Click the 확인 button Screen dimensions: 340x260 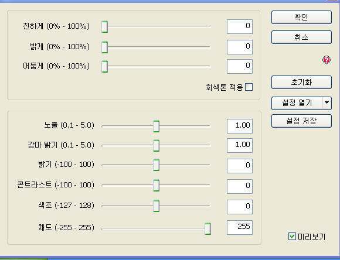(x=301, y=17)
